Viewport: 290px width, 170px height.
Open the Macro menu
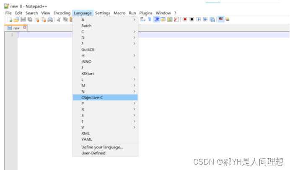coord(119,13)
